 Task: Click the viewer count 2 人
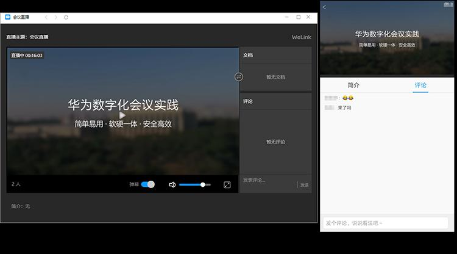(x=16, y=184)
